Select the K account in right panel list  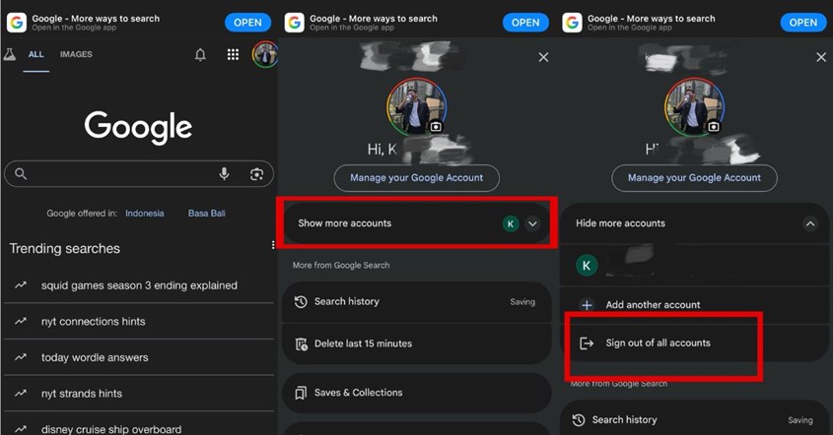pos(694,266)
